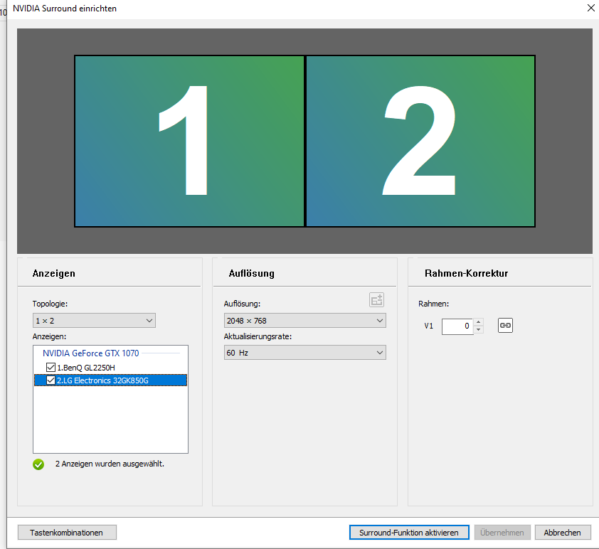Image resolution: width=599 pixels, height=549 pixels.
Task: Uncheck the 2.LG Electronics 32GK850G checkbox
Action: click(x=51, y=380)
